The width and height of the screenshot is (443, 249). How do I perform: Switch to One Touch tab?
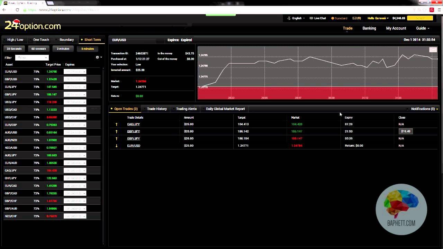pyautogui.click(x=41, y=40)
